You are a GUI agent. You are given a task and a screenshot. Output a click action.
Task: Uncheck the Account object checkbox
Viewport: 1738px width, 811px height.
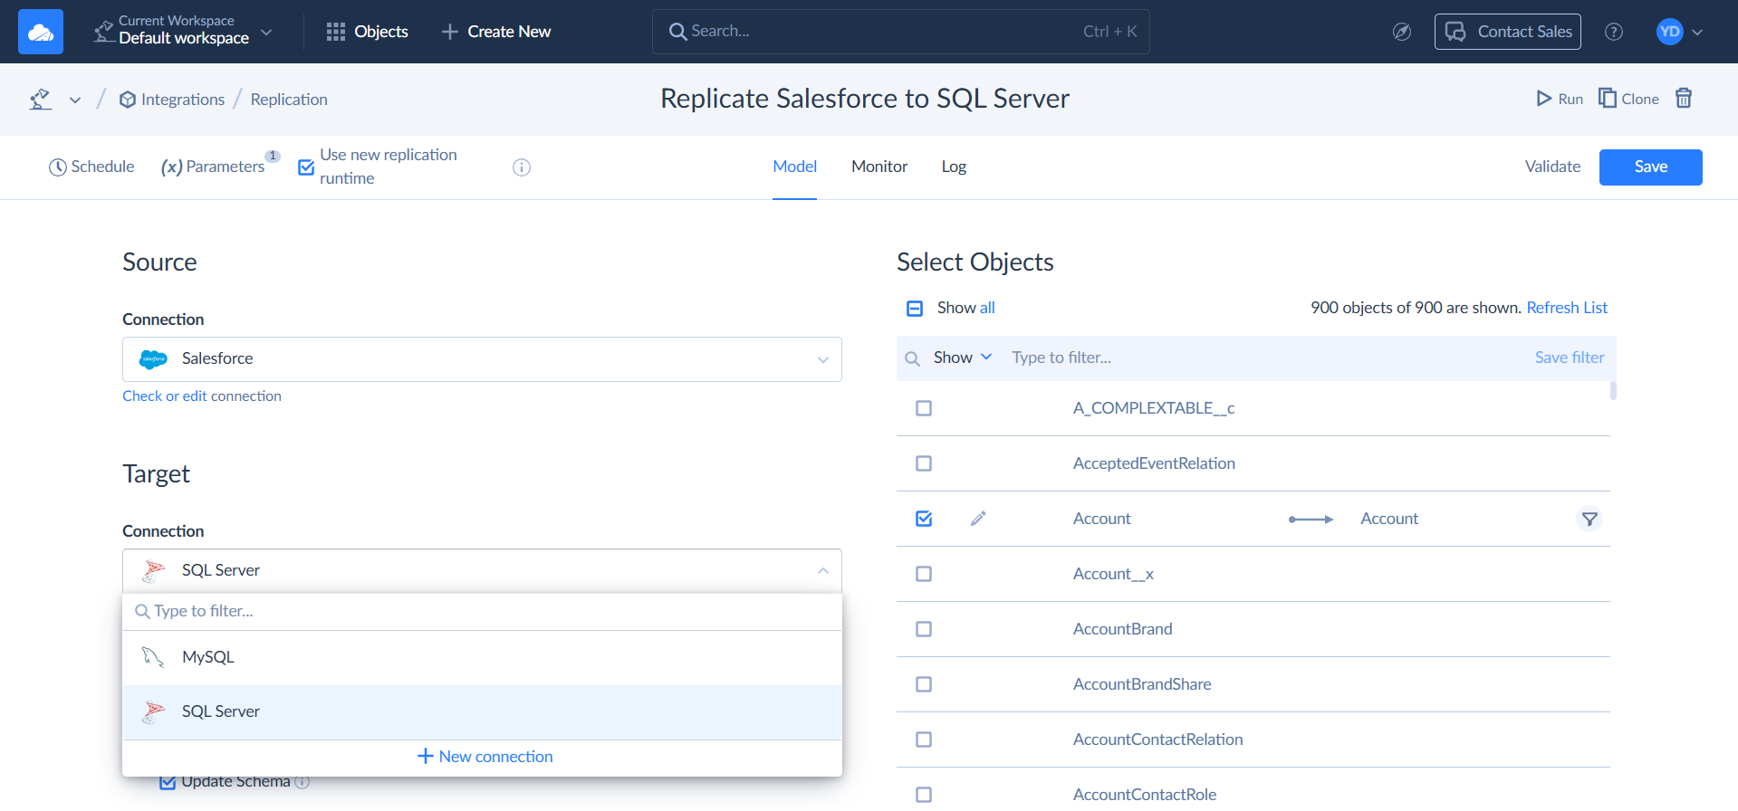coord(924,519)
